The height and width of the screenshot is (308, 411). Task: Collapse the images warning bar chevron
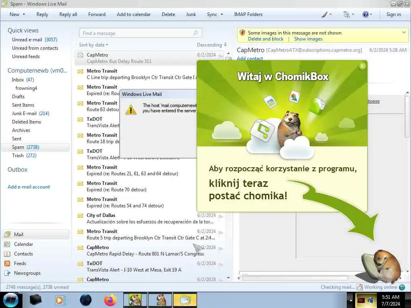point(404,32)
